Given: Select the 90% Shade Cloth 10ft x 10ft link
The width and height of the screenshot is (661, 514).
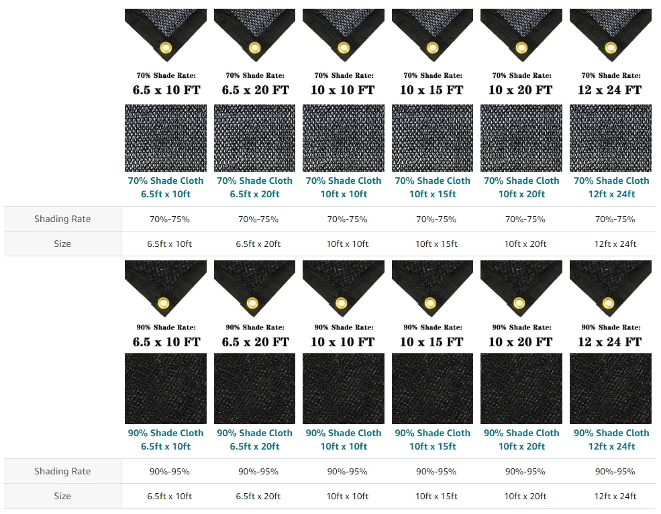Looking at the screenshot, I should click(x=344, y=440).
